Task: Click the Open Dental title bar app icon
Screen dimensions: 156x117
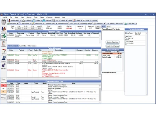Action: click(2, 14)
